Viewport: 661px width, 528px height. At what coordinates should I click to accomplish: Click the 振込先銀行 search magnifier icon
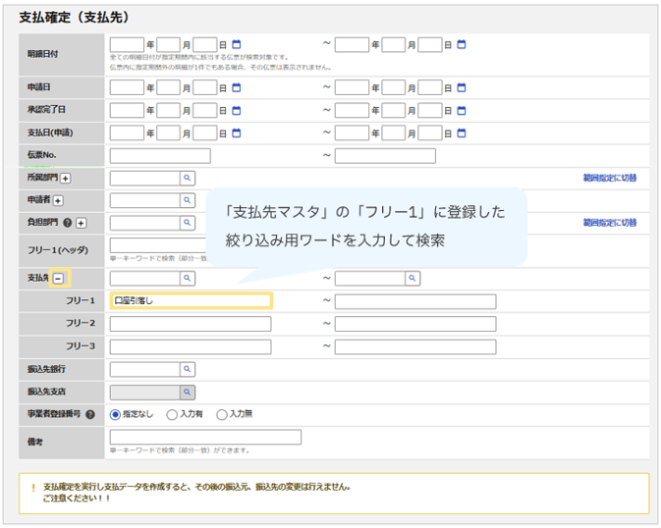(x=188, y=369)
